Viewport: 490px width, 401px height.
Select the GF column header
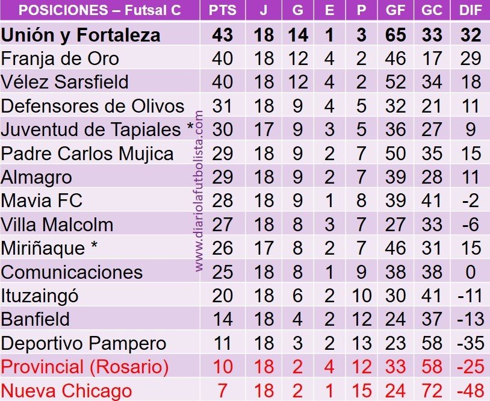pyautogui.click(x=395, y=10)
